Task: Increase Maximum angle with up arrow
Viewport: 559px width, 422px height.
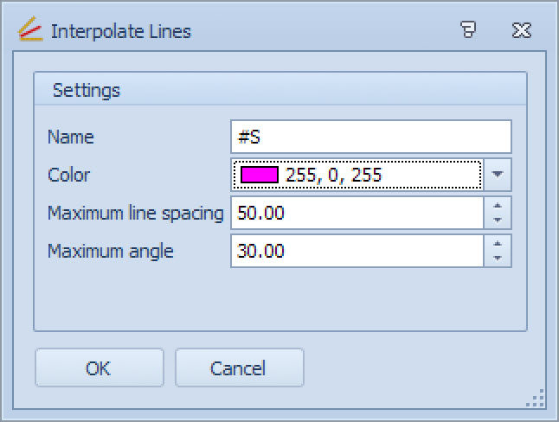Action: coord(498,245)
